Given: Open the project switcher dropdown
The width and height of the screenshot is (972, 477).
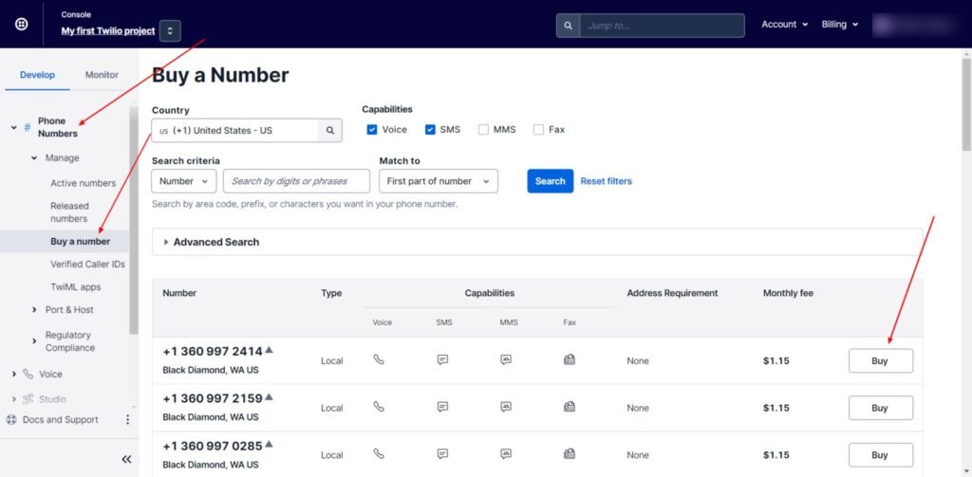Looking at the screenshot, I should [170, 30].
